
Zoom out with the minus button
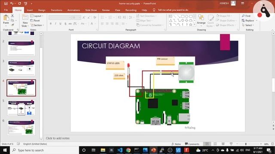point(237,144)
